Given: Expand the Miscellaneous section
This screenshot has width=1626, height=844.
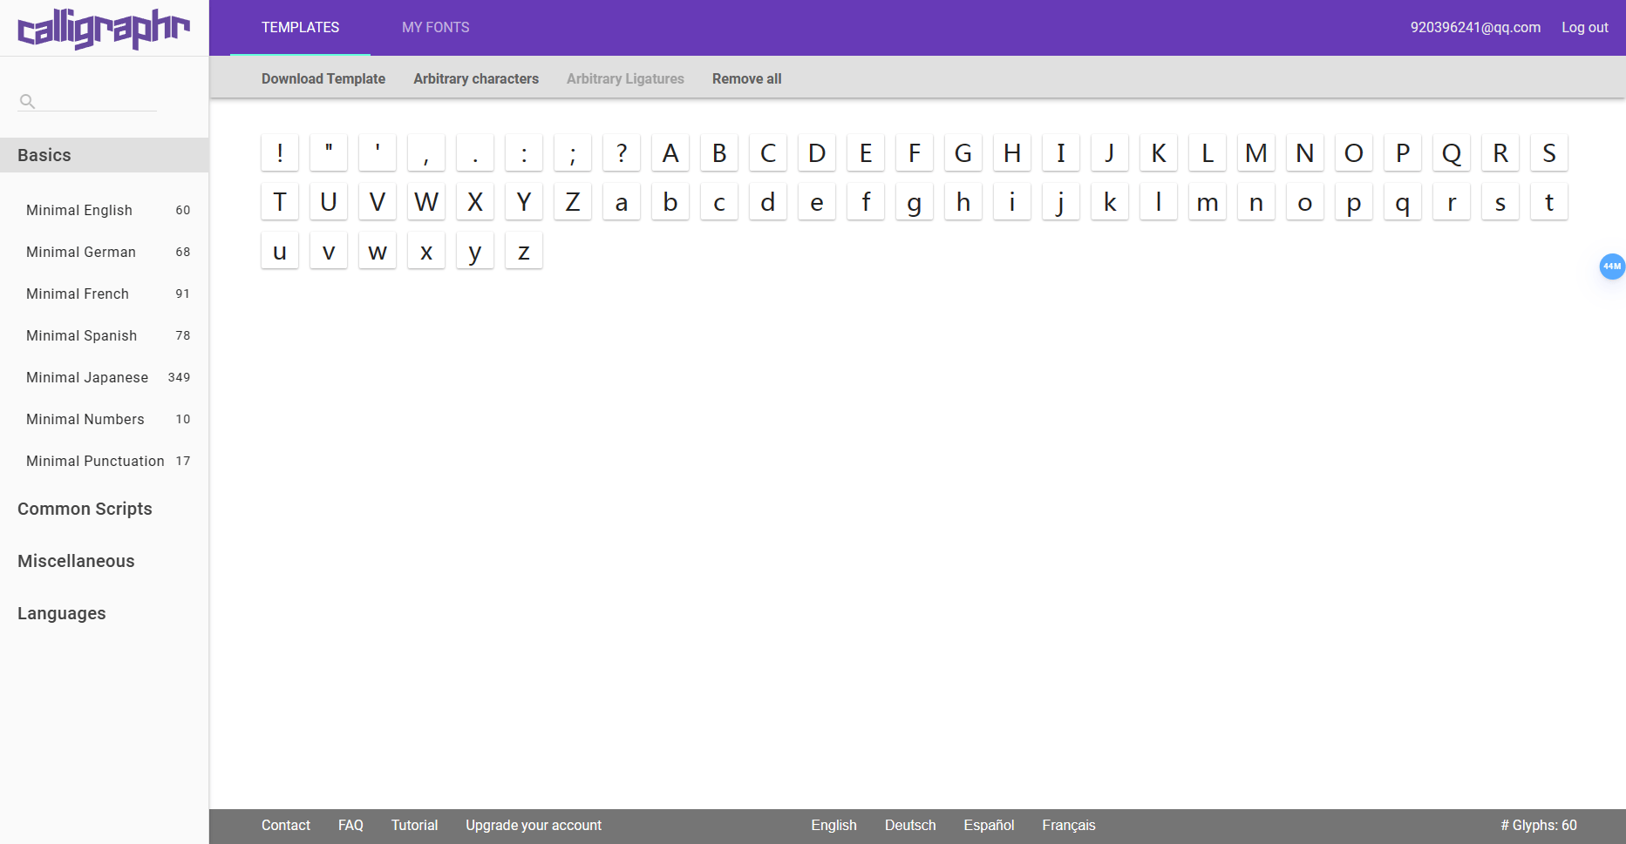Looking at the screenshot, I should point(76,561).
